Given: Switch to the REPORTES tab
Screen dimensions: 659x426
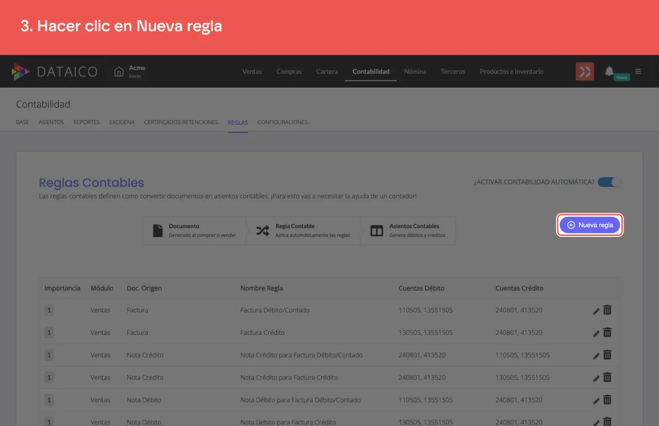Looking at the screenshot, I should coord(86,123).
